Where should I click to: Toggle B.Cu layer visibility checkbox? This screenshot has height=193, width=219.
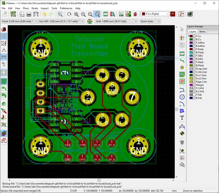point(194,39)
